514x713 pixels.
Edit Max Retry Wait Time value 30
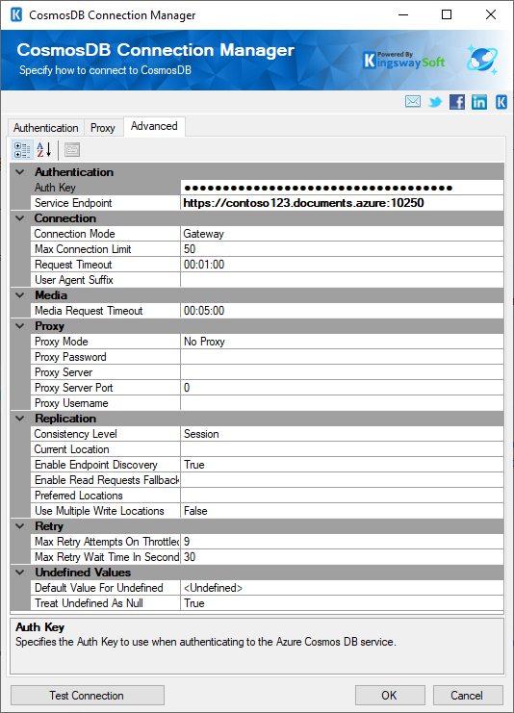coord(342,557)
